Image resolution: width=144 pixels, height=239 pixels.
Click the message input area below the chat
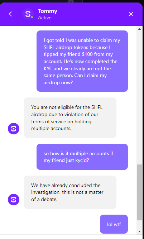click(x=68, y=237)
